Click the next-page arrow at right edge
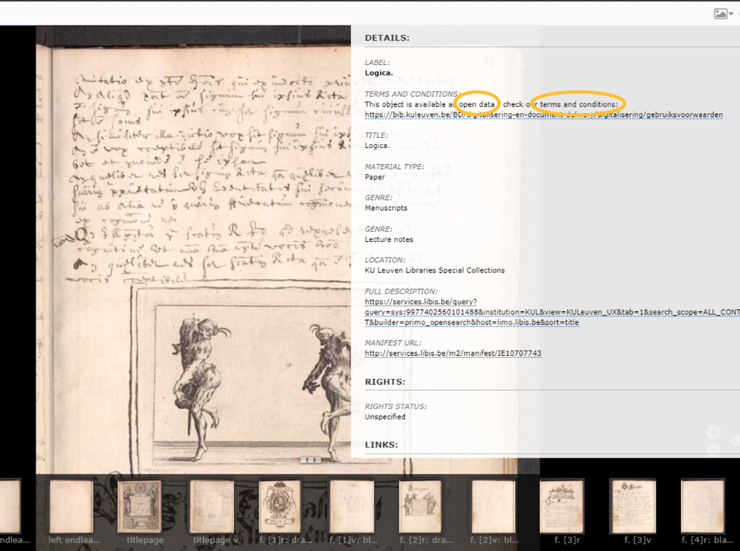Viewport: 740px width, 551px height. 735,441
